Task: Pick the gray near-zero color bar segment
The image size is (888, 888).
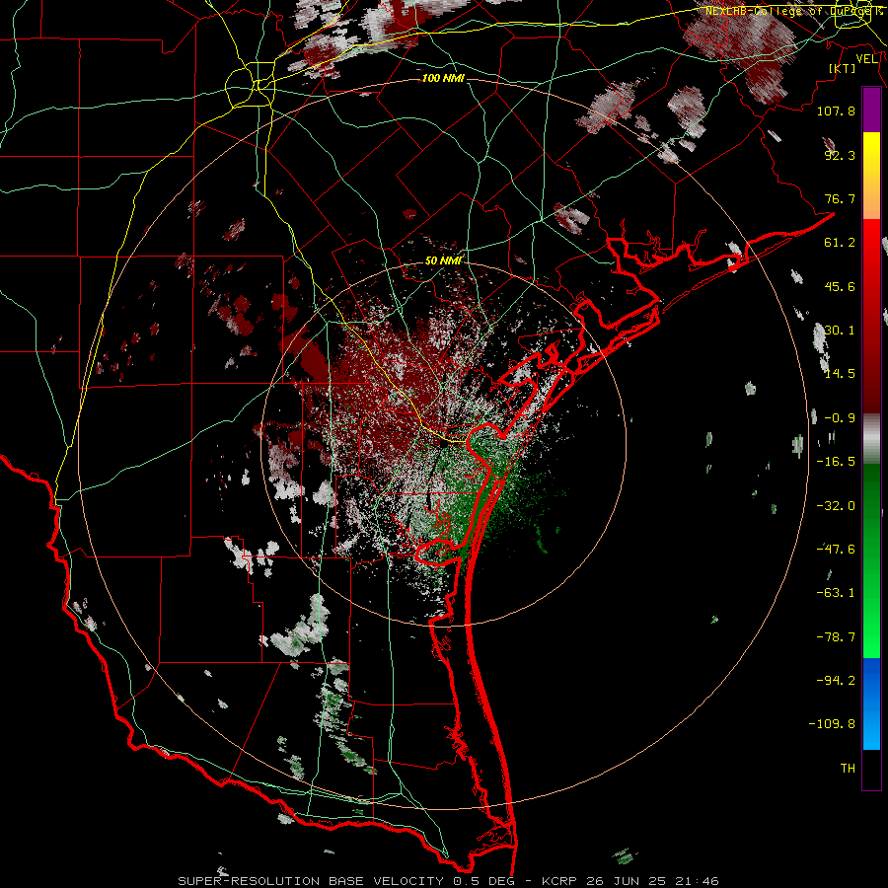Action: pyautogui.click(x=871, y=439)
